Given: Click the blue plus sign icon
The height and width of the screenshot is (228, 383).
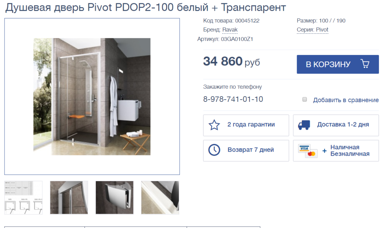Looking at the screenshot, I should click(324, 151).
